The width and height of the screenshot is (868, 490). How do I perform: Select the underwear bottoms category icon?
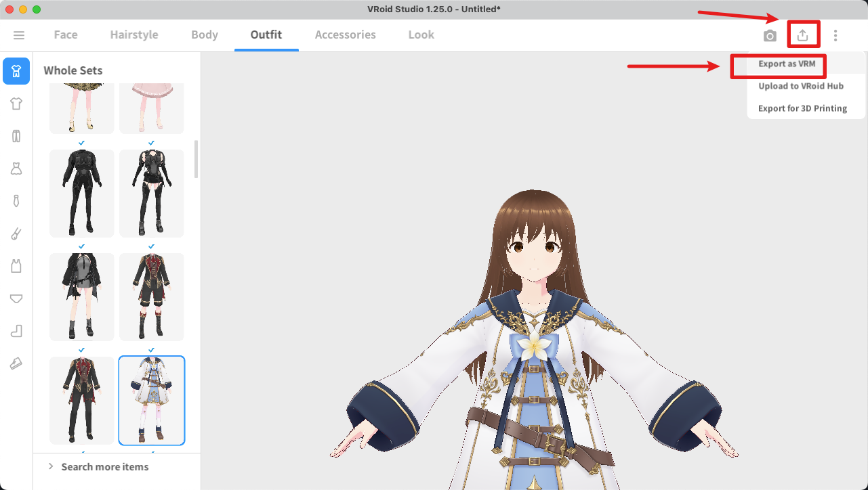16,298
